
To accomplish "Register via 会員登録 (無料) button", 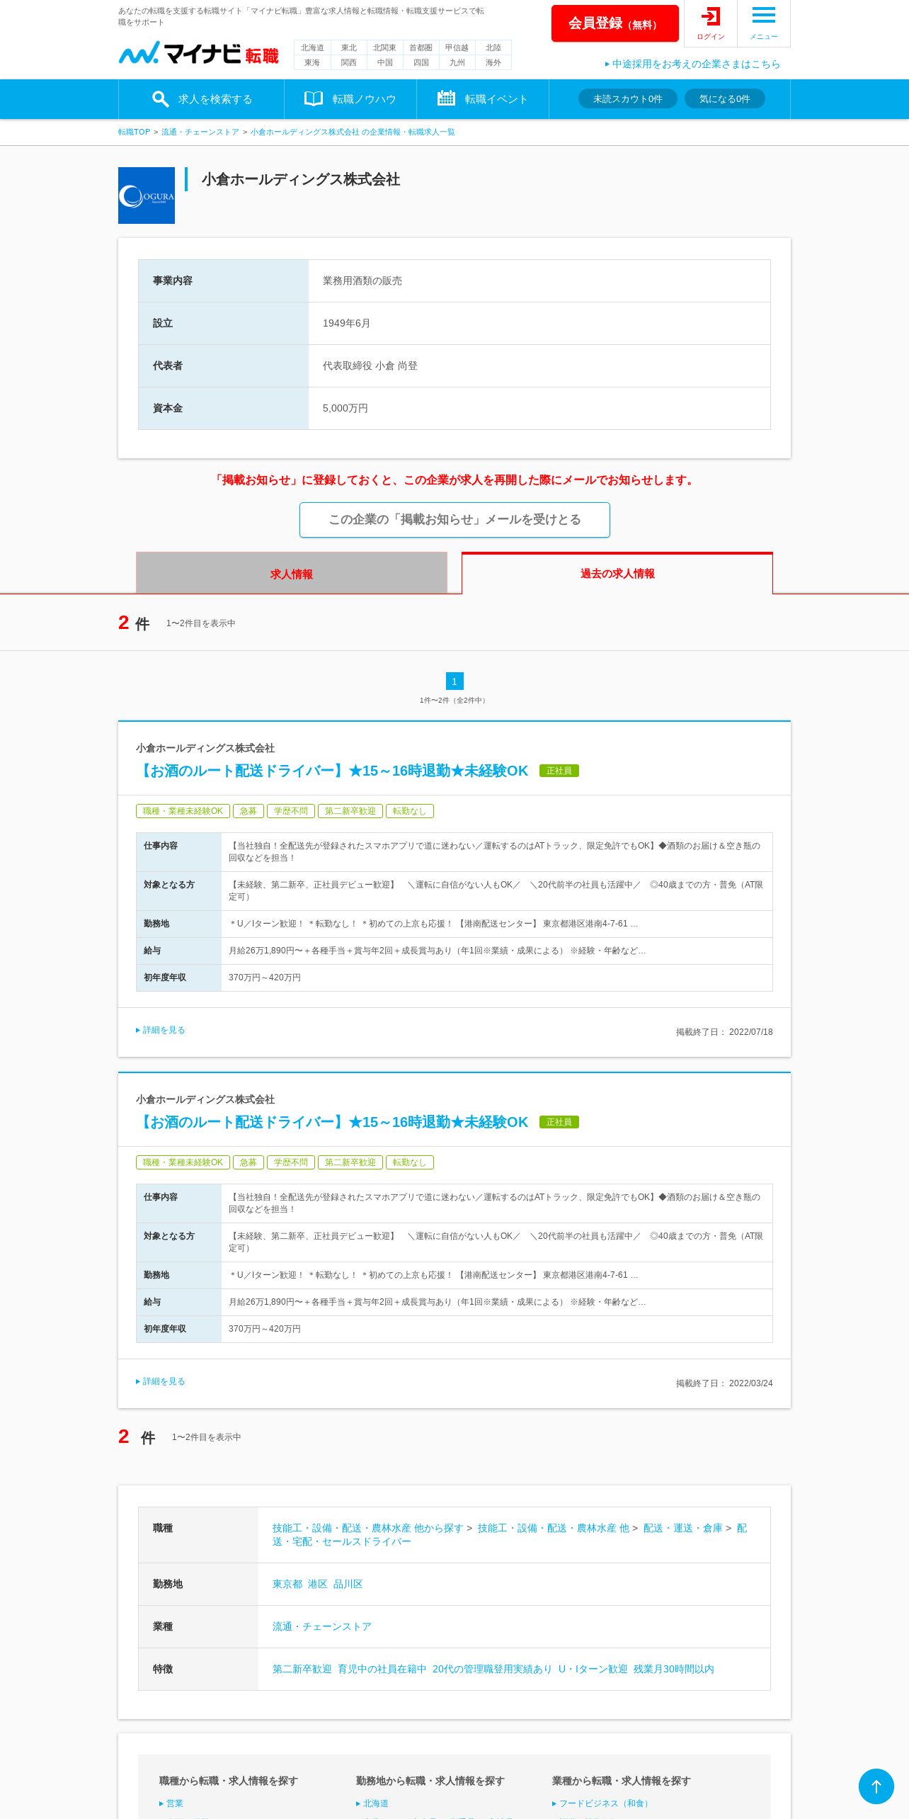I will point(614,23).
